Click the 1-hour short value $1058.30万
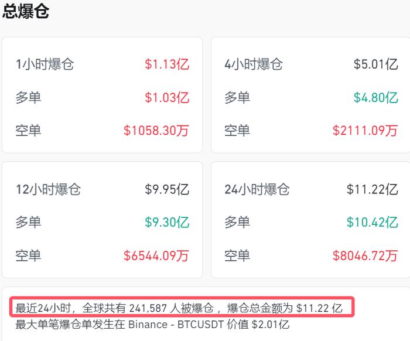 156,131
